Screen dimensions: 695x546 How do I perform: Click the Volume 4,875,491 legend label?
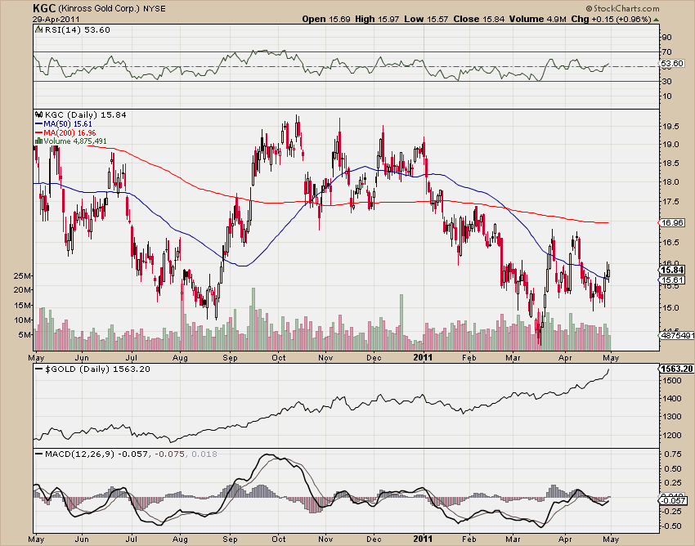click(75, 141)
